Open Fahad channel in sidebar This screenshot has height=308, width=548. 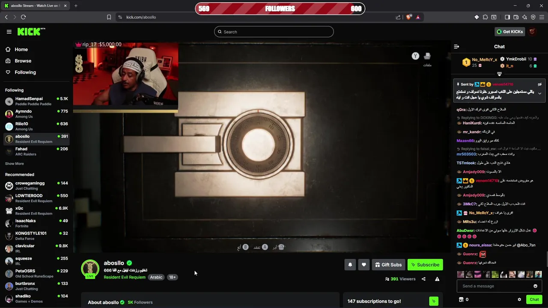(36, 151)
